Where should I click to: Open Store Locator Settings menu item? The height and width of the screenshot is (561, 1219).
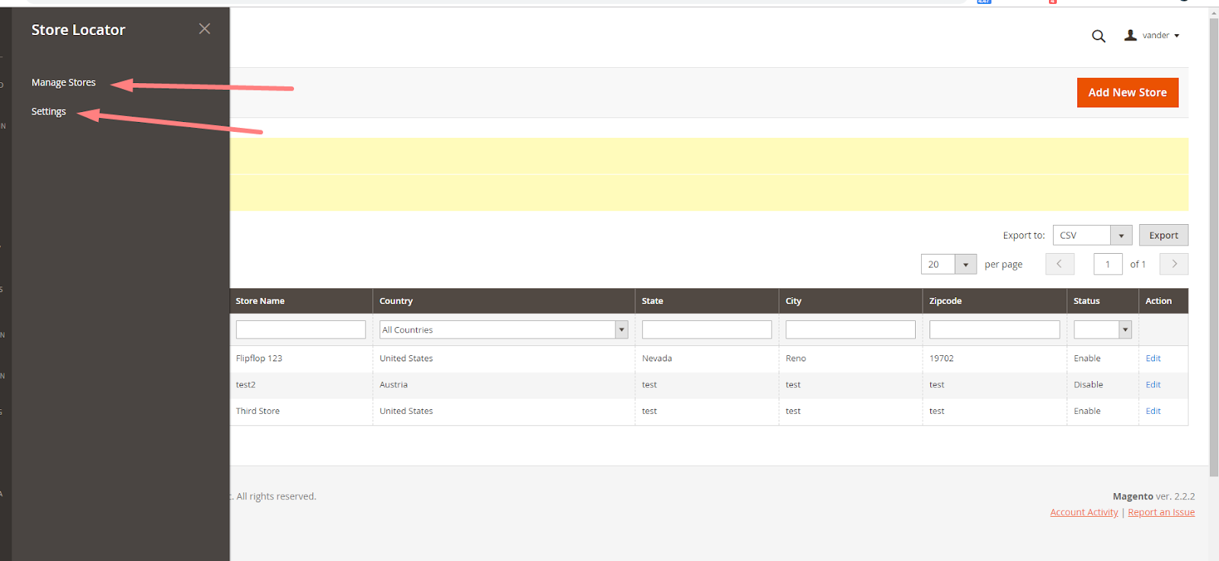(49, 111)
